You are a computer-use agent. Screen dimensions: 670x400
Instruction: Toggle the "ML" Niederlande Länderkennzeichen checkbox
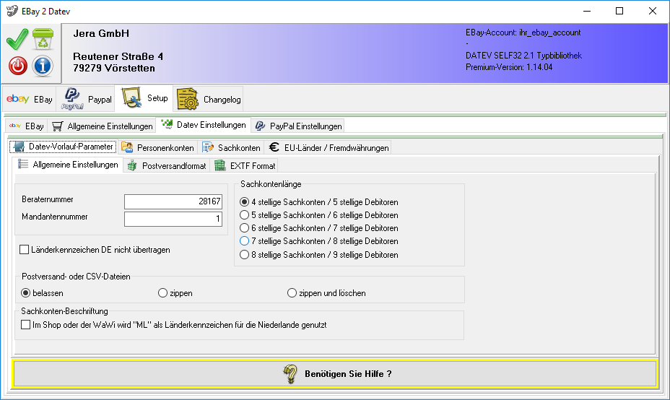point(26,325)
